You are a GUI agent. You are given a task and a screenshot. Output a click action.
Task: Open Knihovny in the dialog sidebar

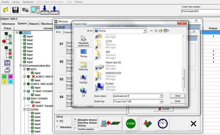pyautogui.click(x=83, y=66)
